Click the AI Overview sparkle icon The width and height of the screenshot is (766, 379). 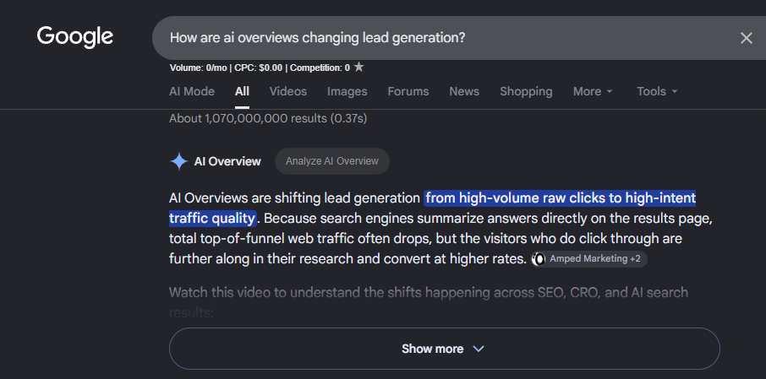[178, 161]
